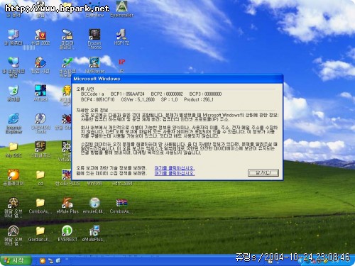Click the Close (닫기) button in the dialog
This screenshot has width=355, height=266.
(263, 173)
